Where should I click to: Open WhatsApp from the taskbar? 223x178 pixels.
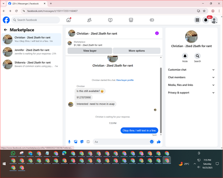[x=13, y=153]
